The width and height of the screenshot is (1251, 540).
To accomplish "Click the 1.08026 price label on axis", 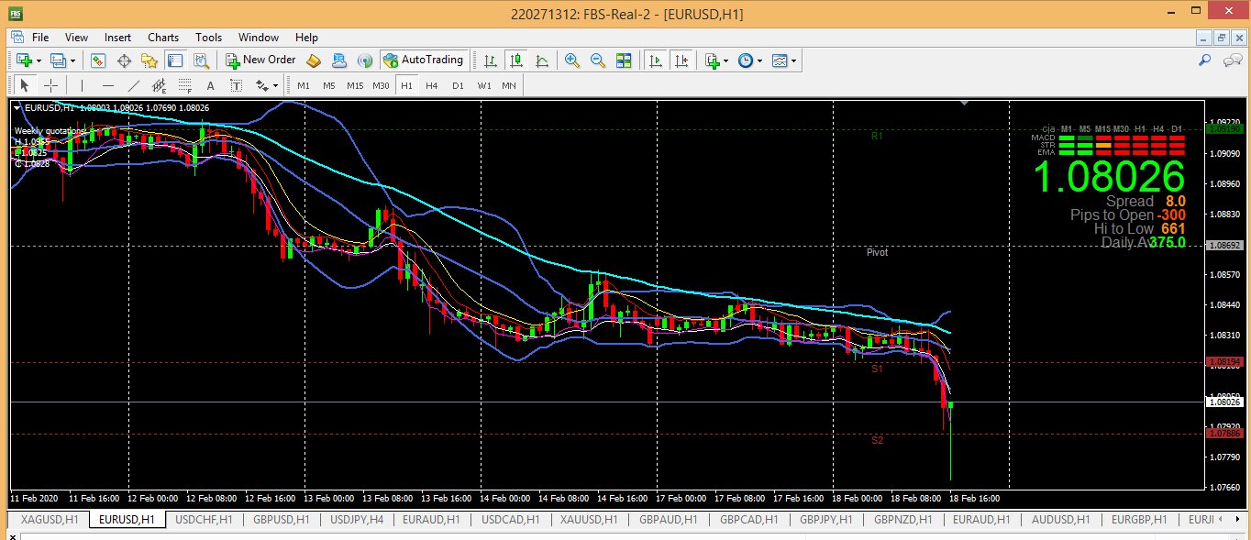I will pos(1225,402).
